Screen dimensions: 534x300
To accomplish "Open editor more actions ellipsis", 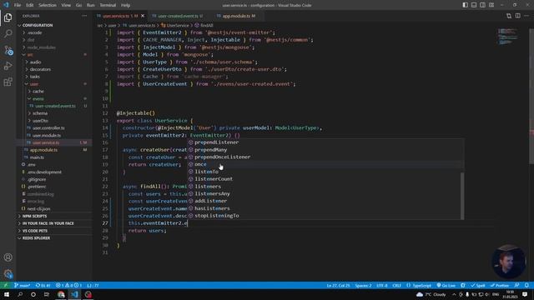I will (526, 16).
